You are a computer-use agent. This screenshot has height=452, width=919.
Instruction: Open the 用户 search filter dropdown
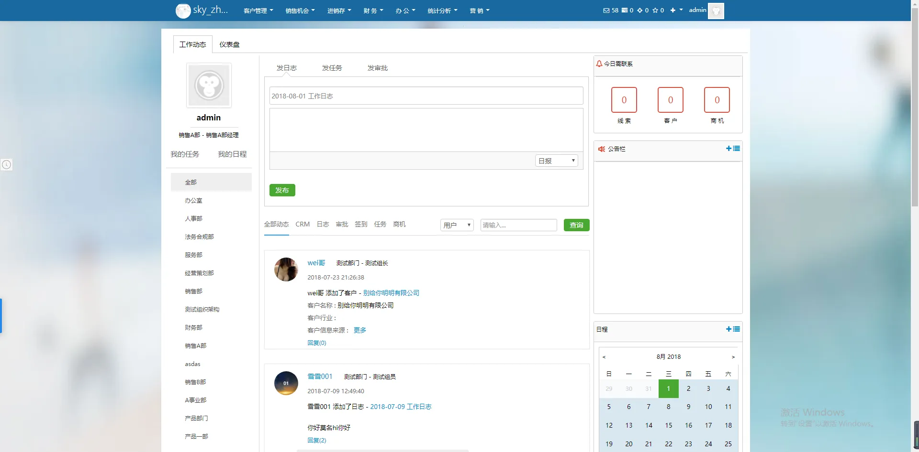coord(456,225)
